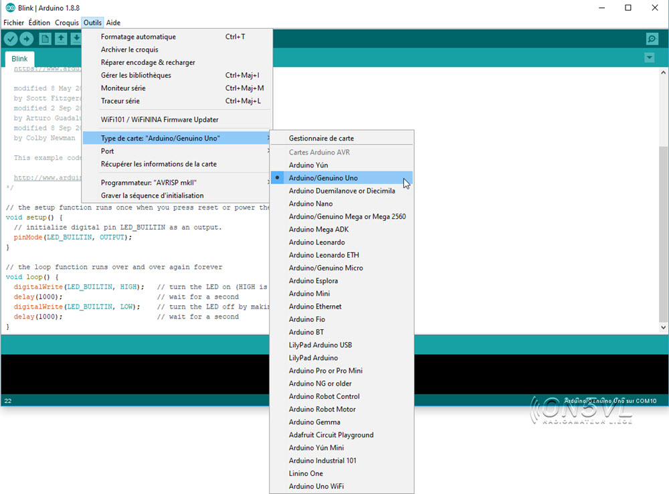Select Arduino Robot Control board

[342, 396]
